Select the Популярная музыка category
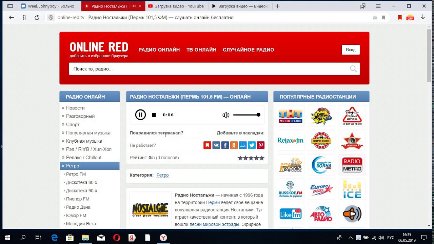This screenshot has height=244, width=434. 88,133
